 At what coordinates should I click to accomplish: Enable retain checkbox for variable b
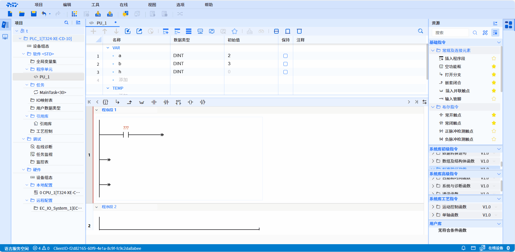[x=285, y=64]
